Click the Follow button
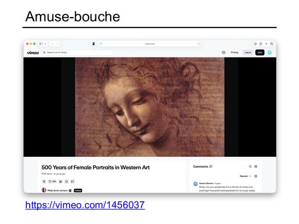Image resolution: width=299 pixels, height=224 pixels. point(78,190)
